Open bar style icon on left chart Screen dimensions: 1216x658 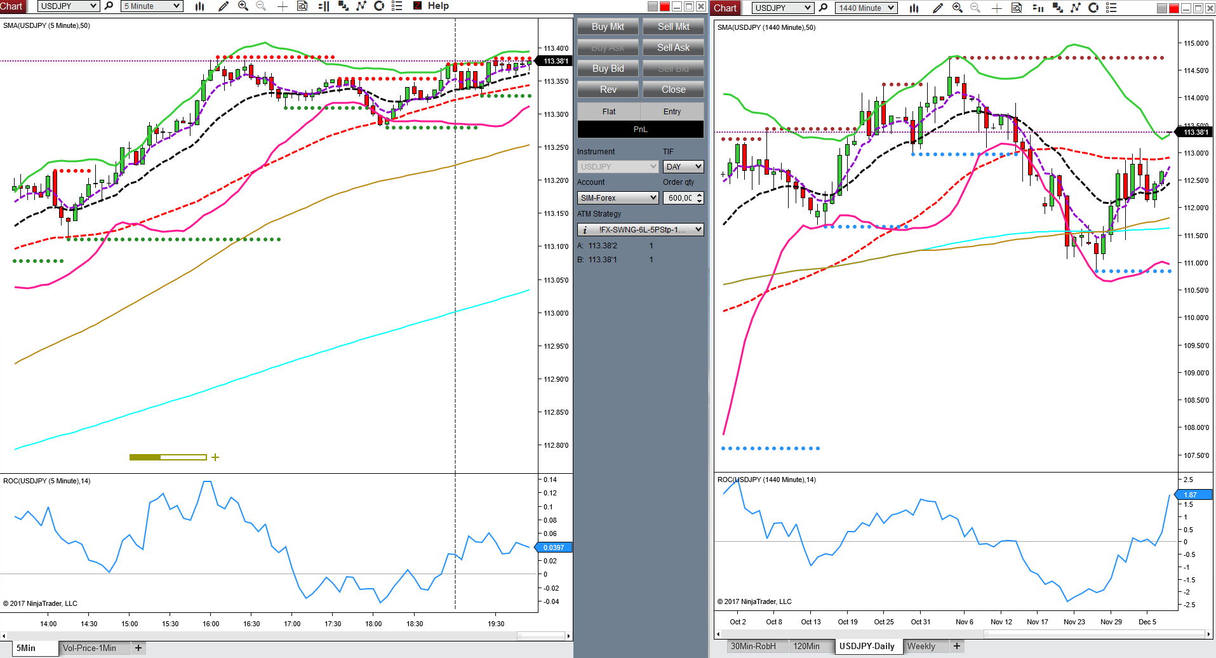[200, 6]
